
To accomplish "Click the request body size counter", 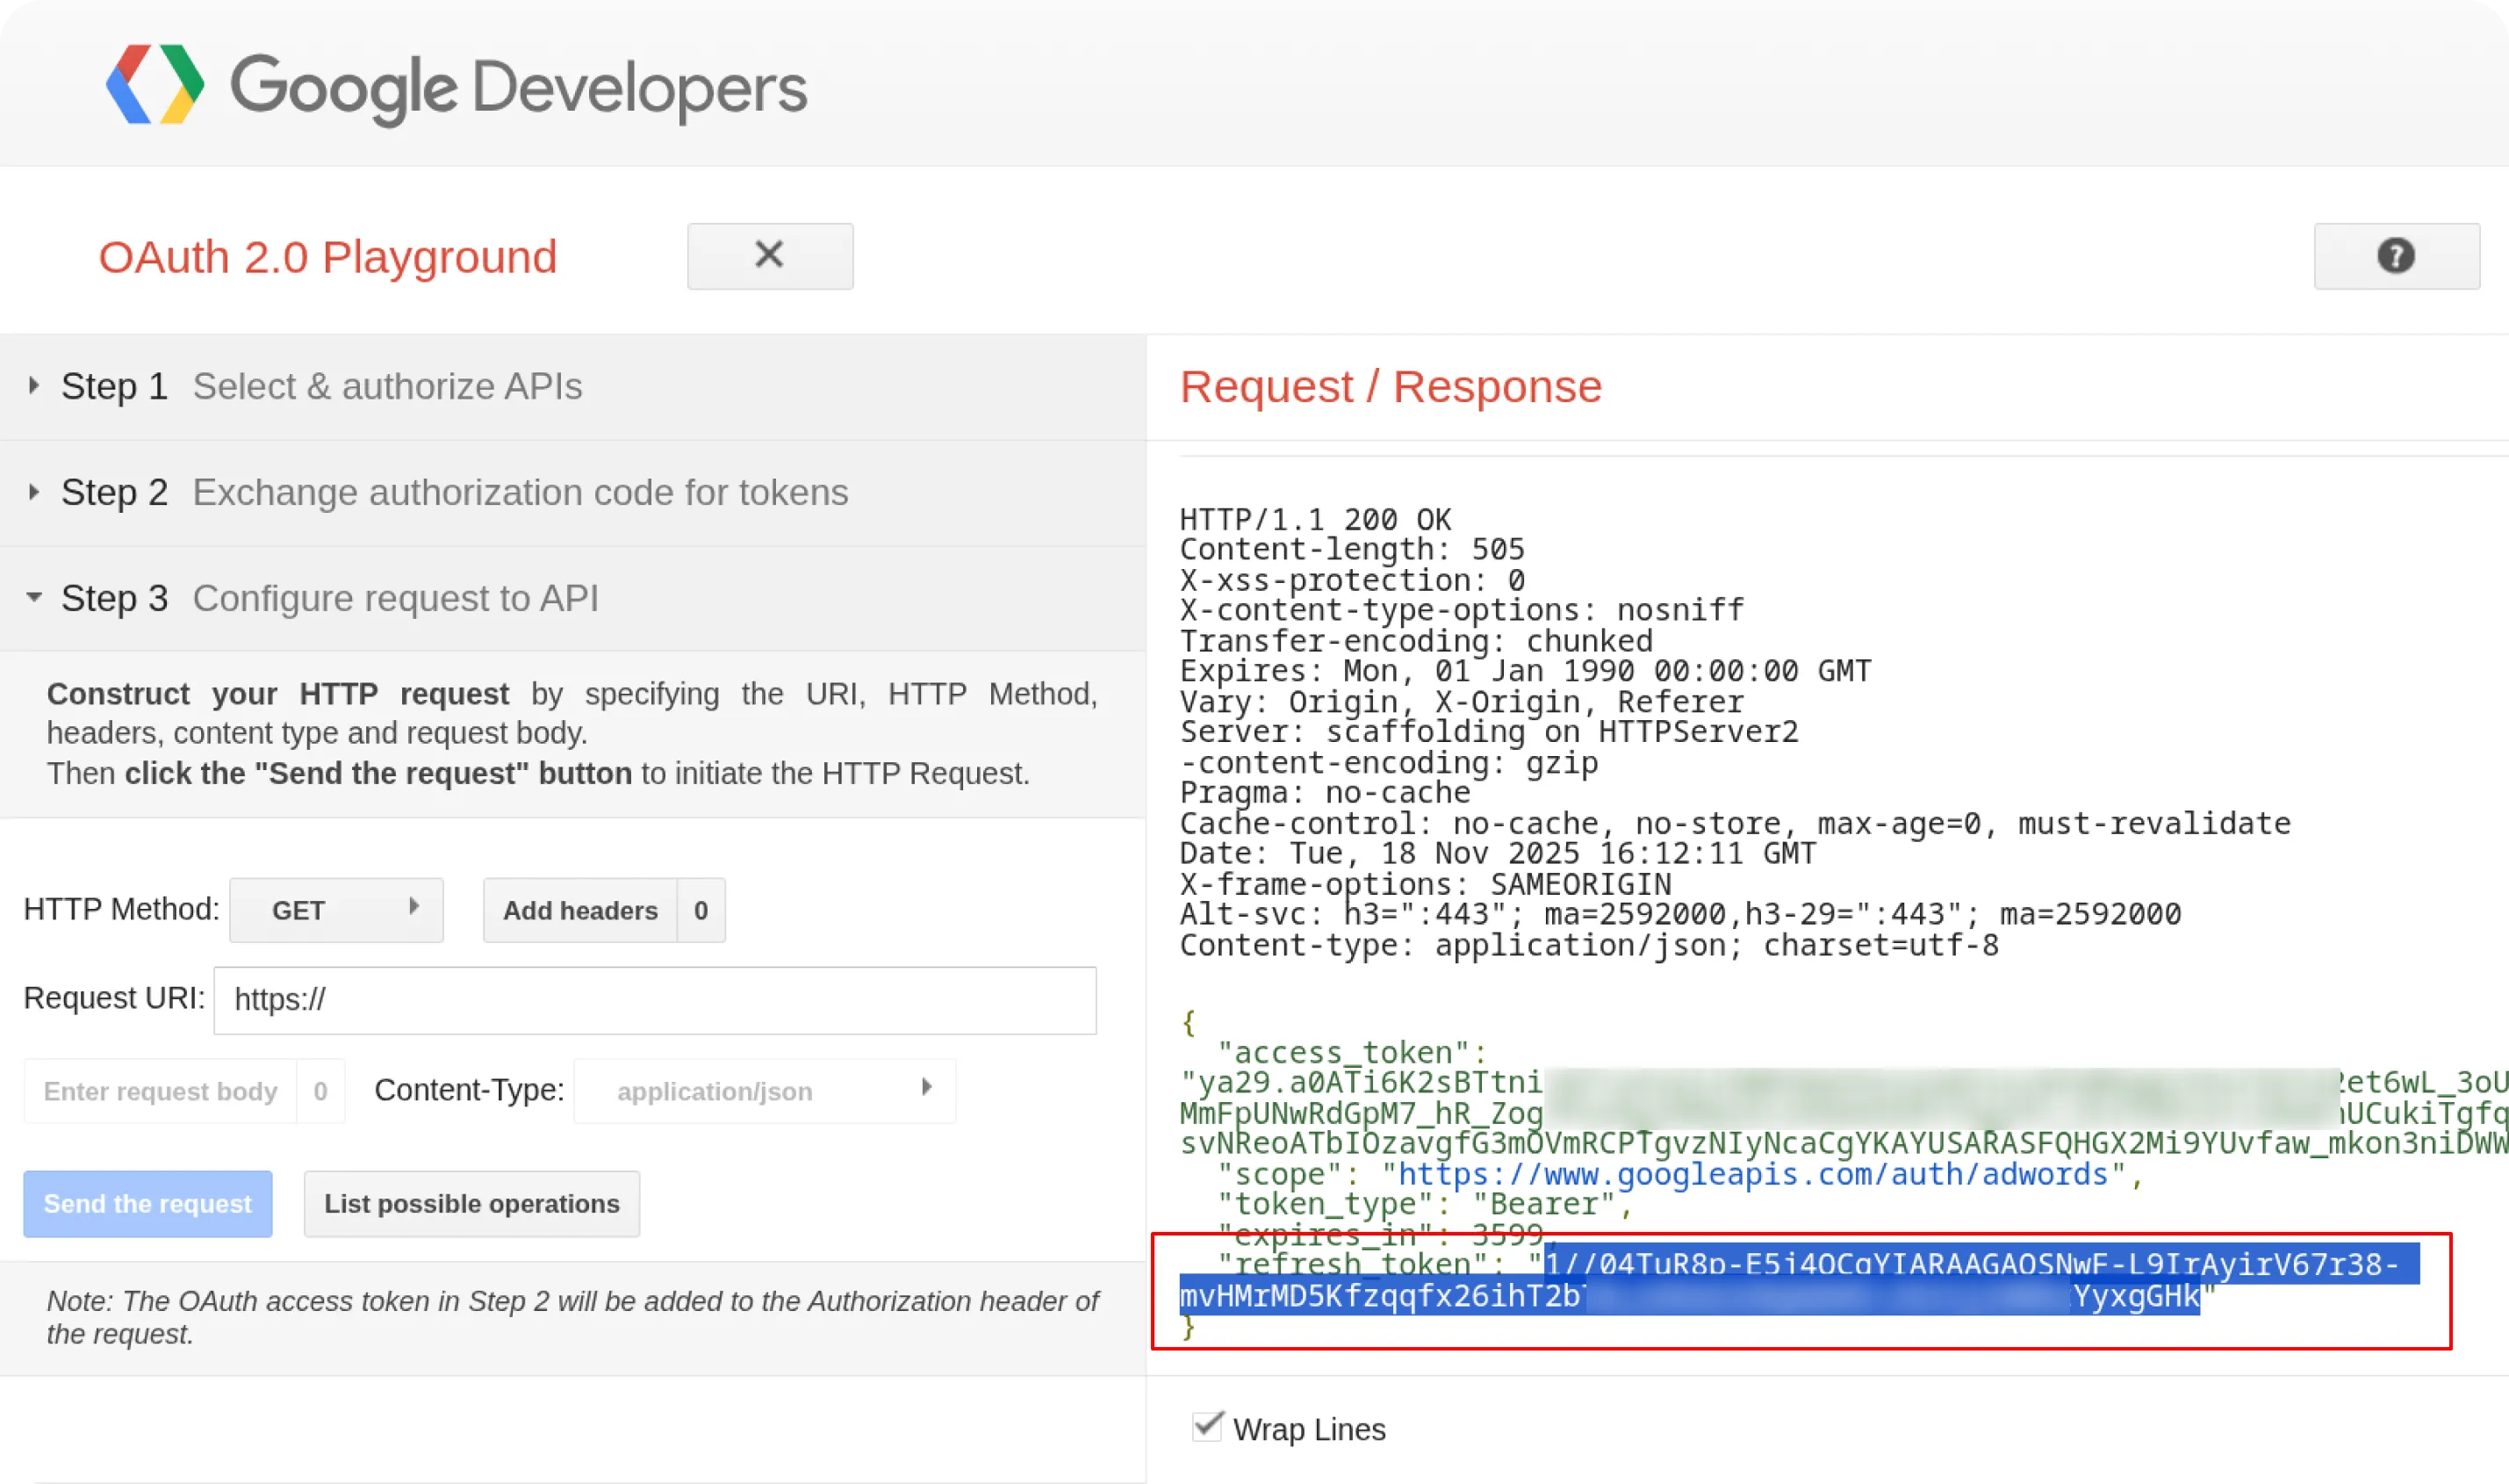I will pyautogui.click(x=321, y=1090).
